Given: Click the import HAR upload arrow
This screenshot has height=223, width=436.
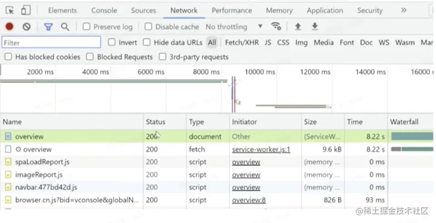Looking at the screenshot, I should coord(298,27).
